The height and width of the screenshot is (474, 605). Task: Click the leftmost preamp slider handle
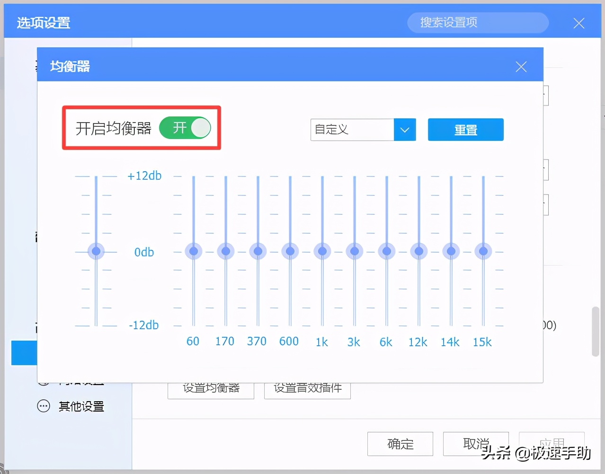[x=96, y=251]
